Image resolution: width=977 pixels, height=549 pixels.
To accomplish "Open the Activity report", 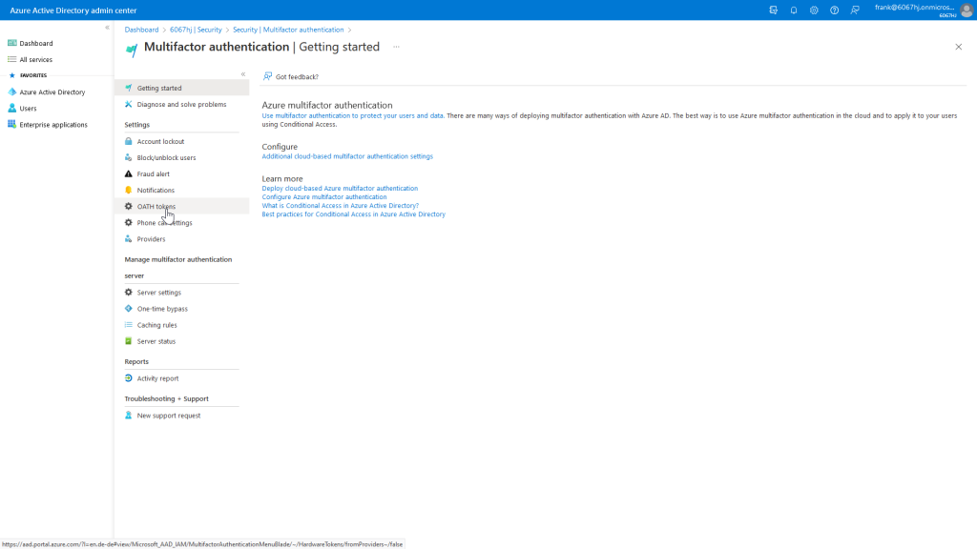I will point(157,378).
